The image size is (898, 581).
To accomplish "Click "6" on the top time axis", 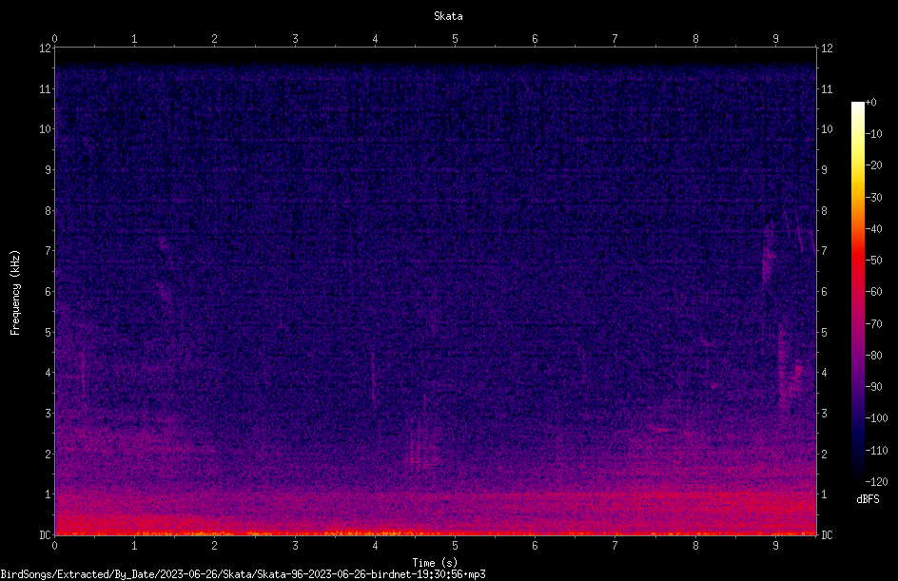I will (535, 39).
